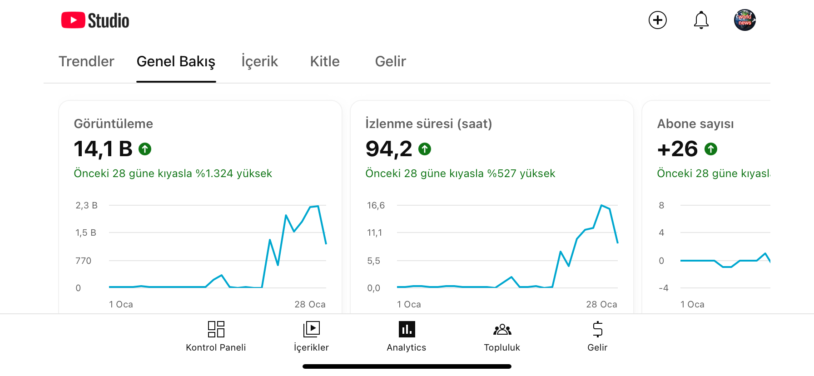Click the YouTube Studio logo
The image size is (814, 376).
95,20
